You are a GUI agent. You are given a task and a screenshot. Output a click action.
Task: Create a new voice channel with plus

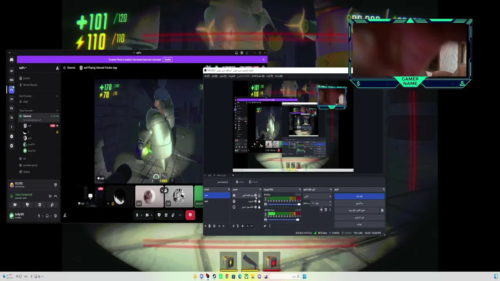coord(57,110)
